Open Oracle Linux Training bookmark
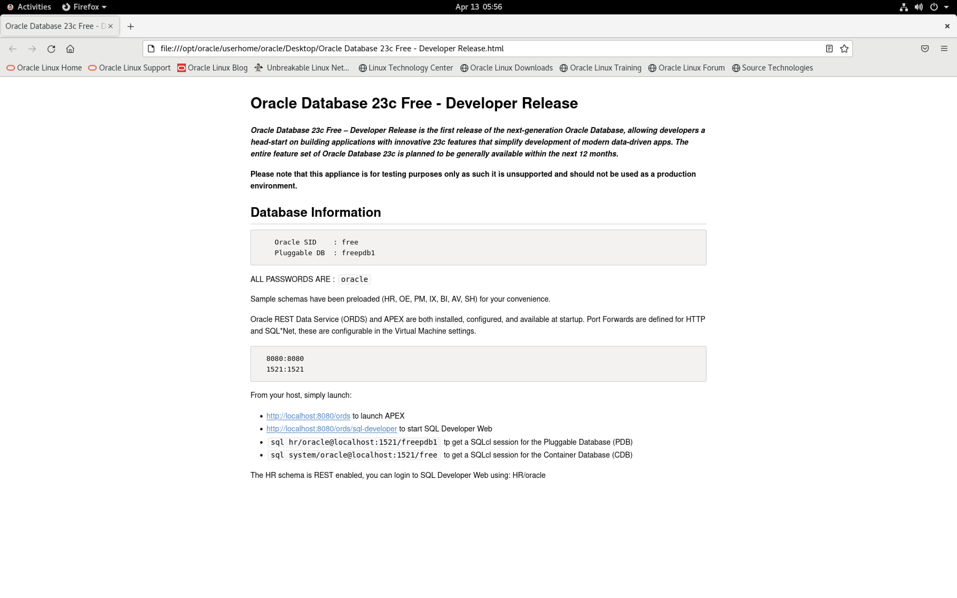 601,68
